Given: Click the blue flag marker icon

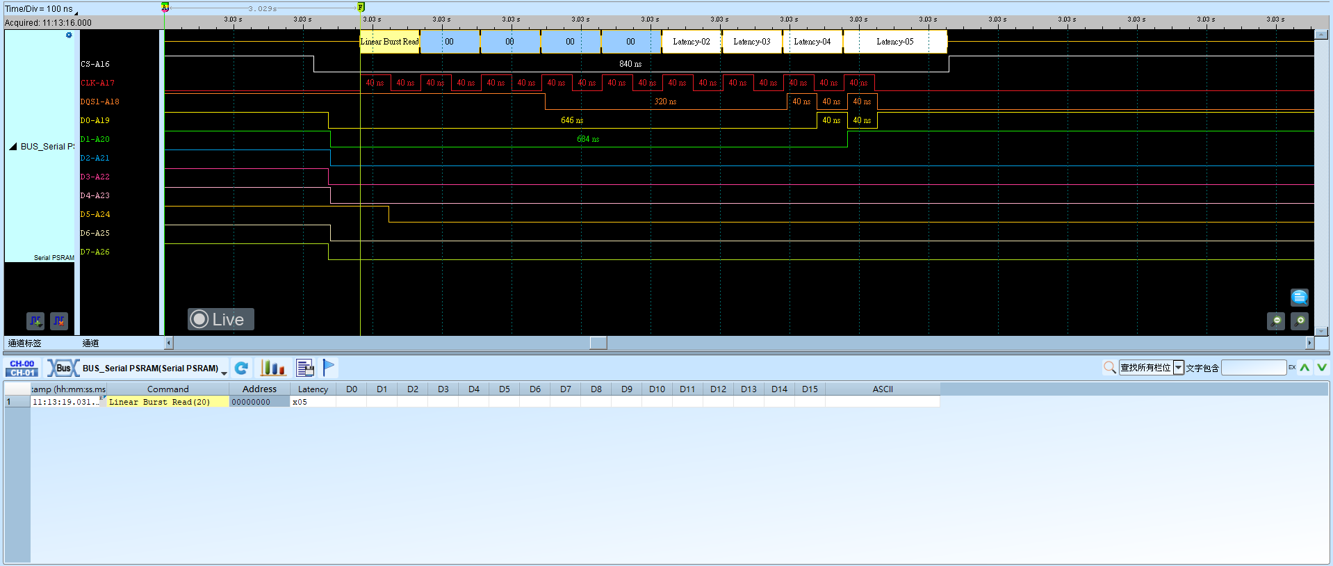Looking at the screenshot, I should pos(329,367).
